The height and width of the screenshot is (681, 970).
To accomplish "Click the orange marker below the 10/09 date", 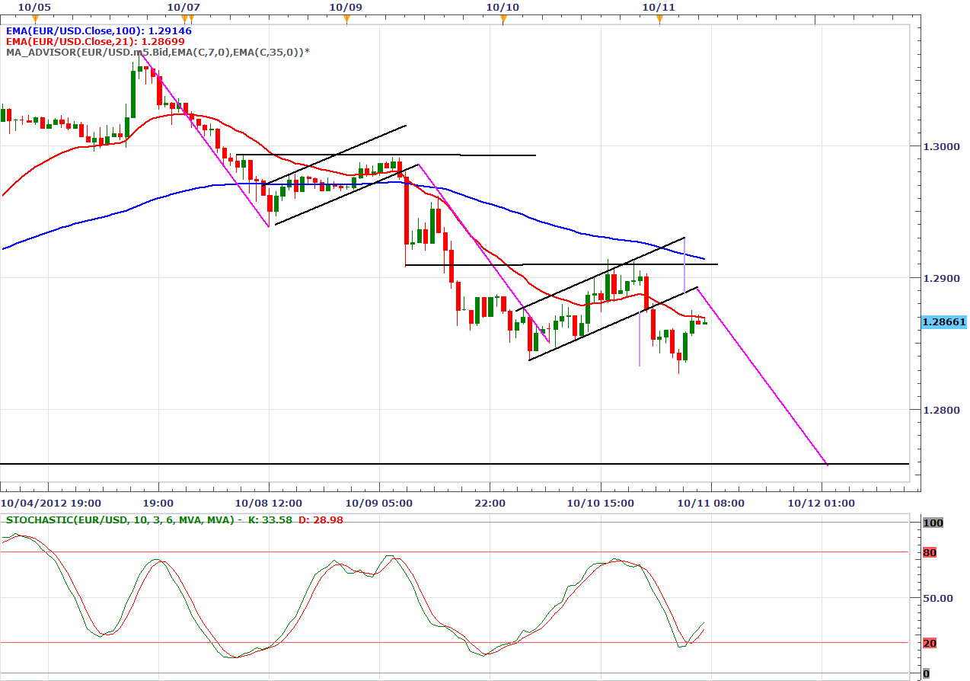I will (x=346, y=18).
